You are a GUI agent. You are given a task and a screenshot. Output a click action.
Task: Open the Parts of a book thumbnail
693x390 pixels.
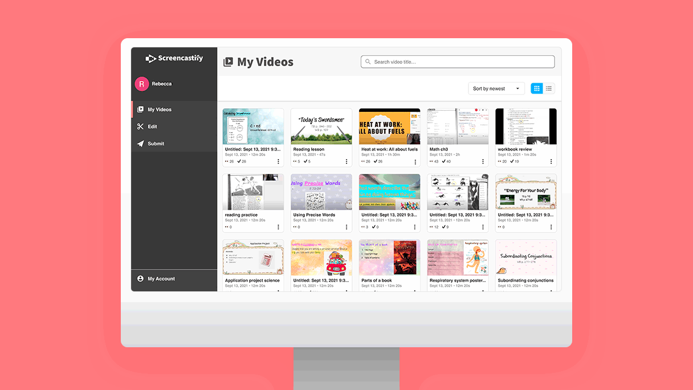tap(389, 257)
